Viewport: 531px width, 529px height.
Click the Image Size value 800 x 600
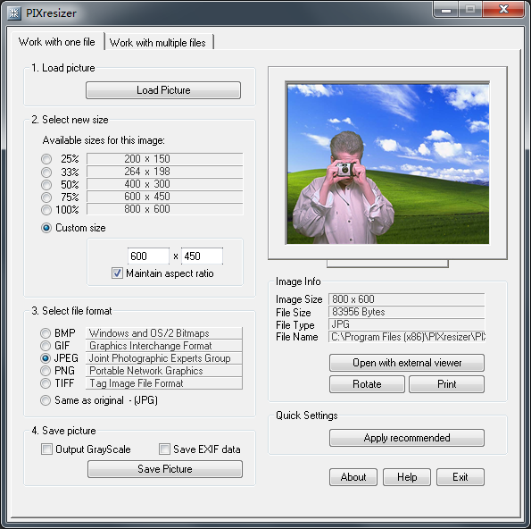pos(406,299)
